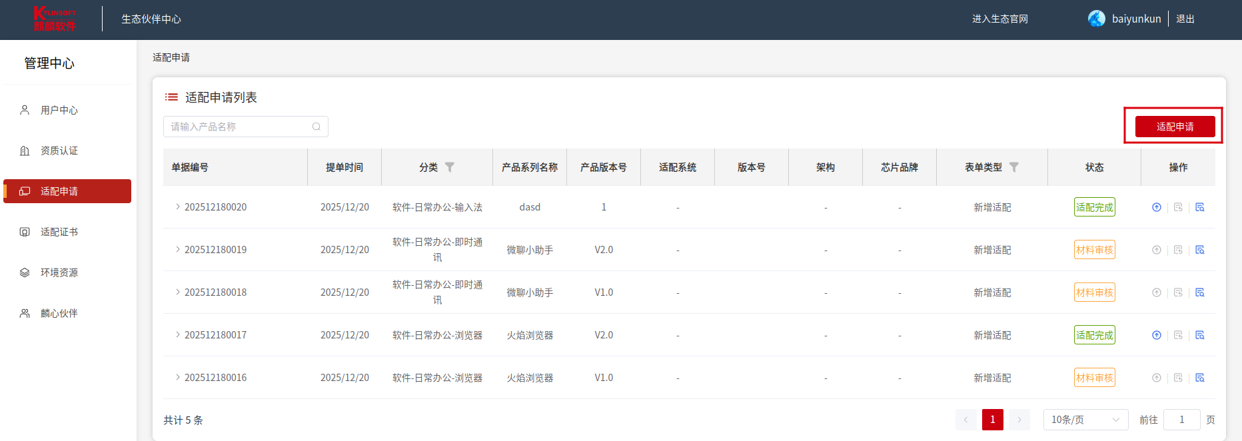Expand row 202512180020 details

pyautogui.click(x=178, y=207)
